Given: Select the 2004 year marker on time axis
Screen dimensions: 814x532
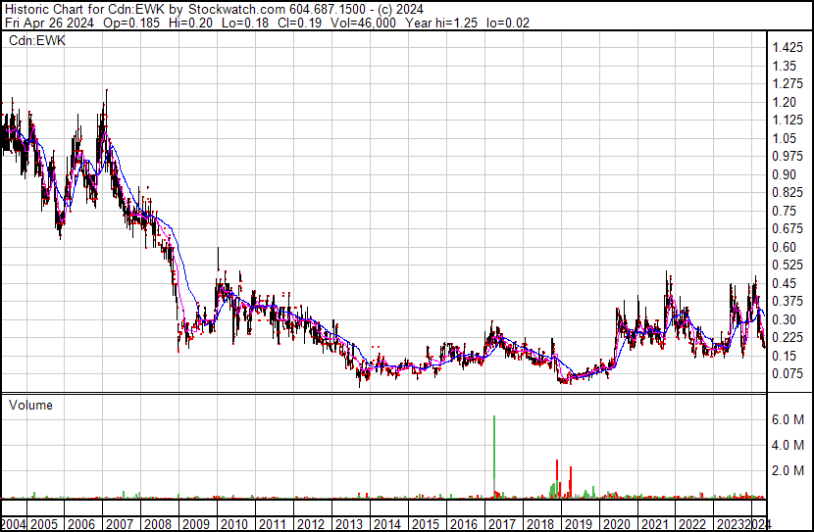Looking at the screenshot, I should [15, 524].
